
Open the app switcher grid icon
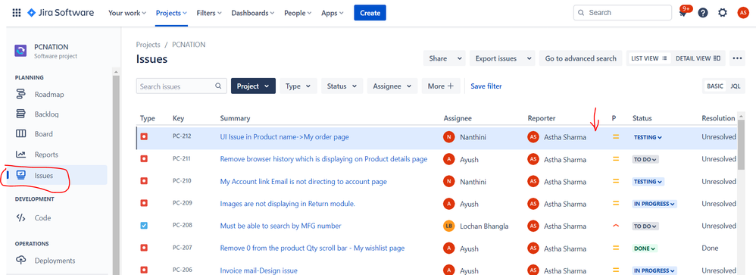coord(17,13)
